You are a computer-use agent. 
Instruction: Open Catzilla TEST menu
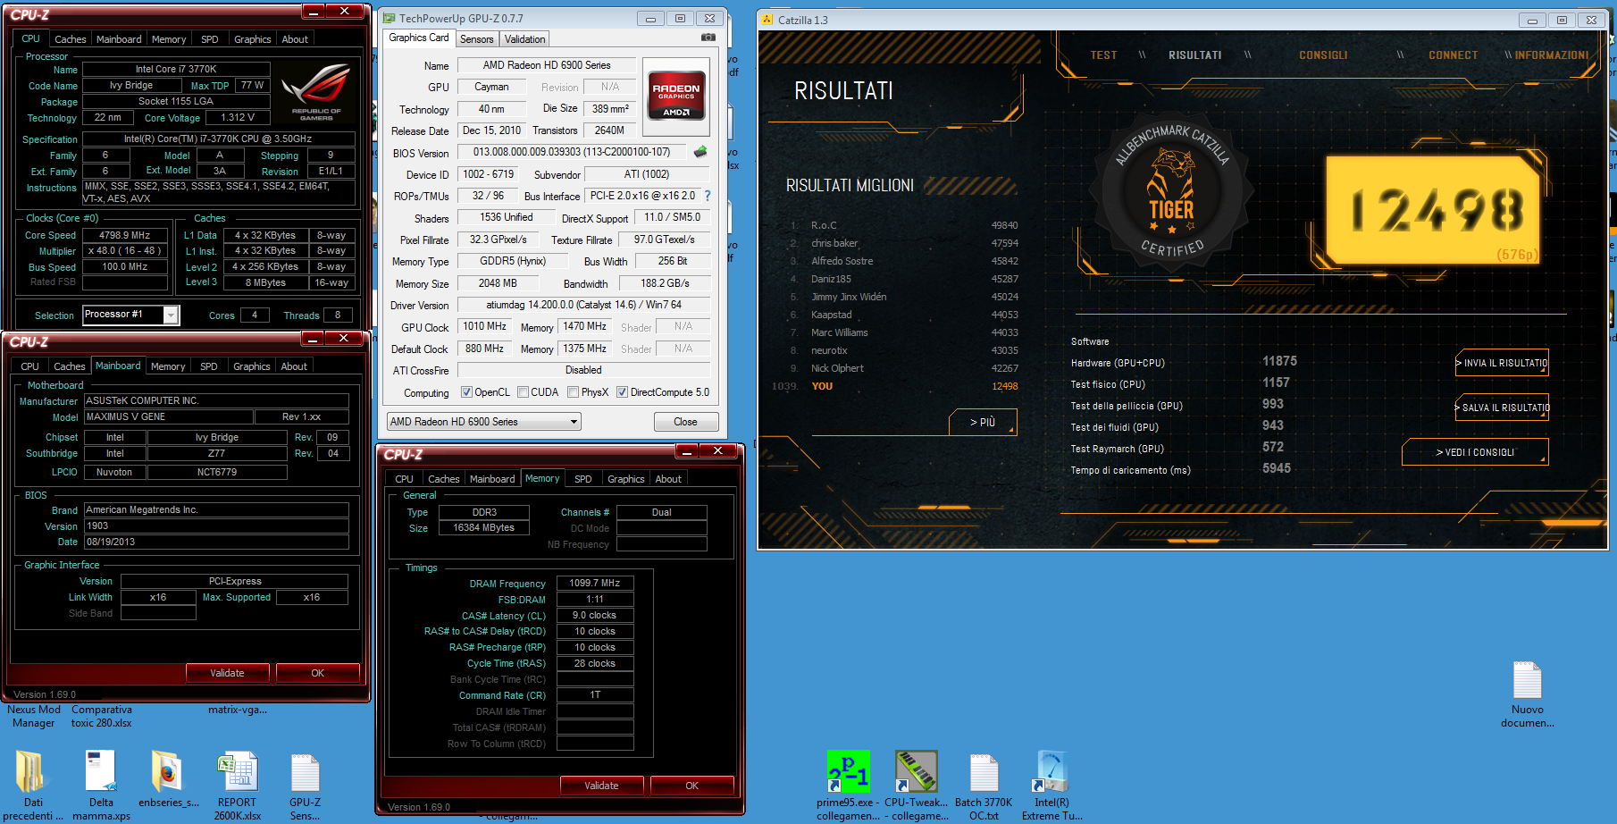click(1103, 55)
